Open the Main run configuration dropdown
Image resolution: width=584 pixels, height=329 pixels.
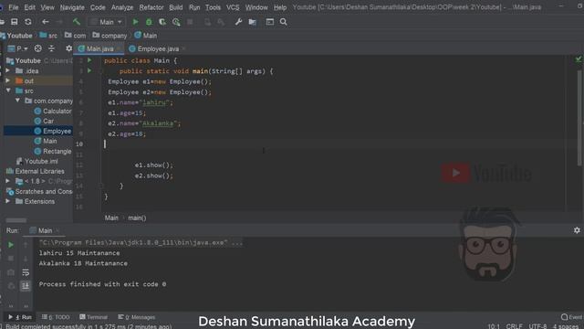(107, 22)
